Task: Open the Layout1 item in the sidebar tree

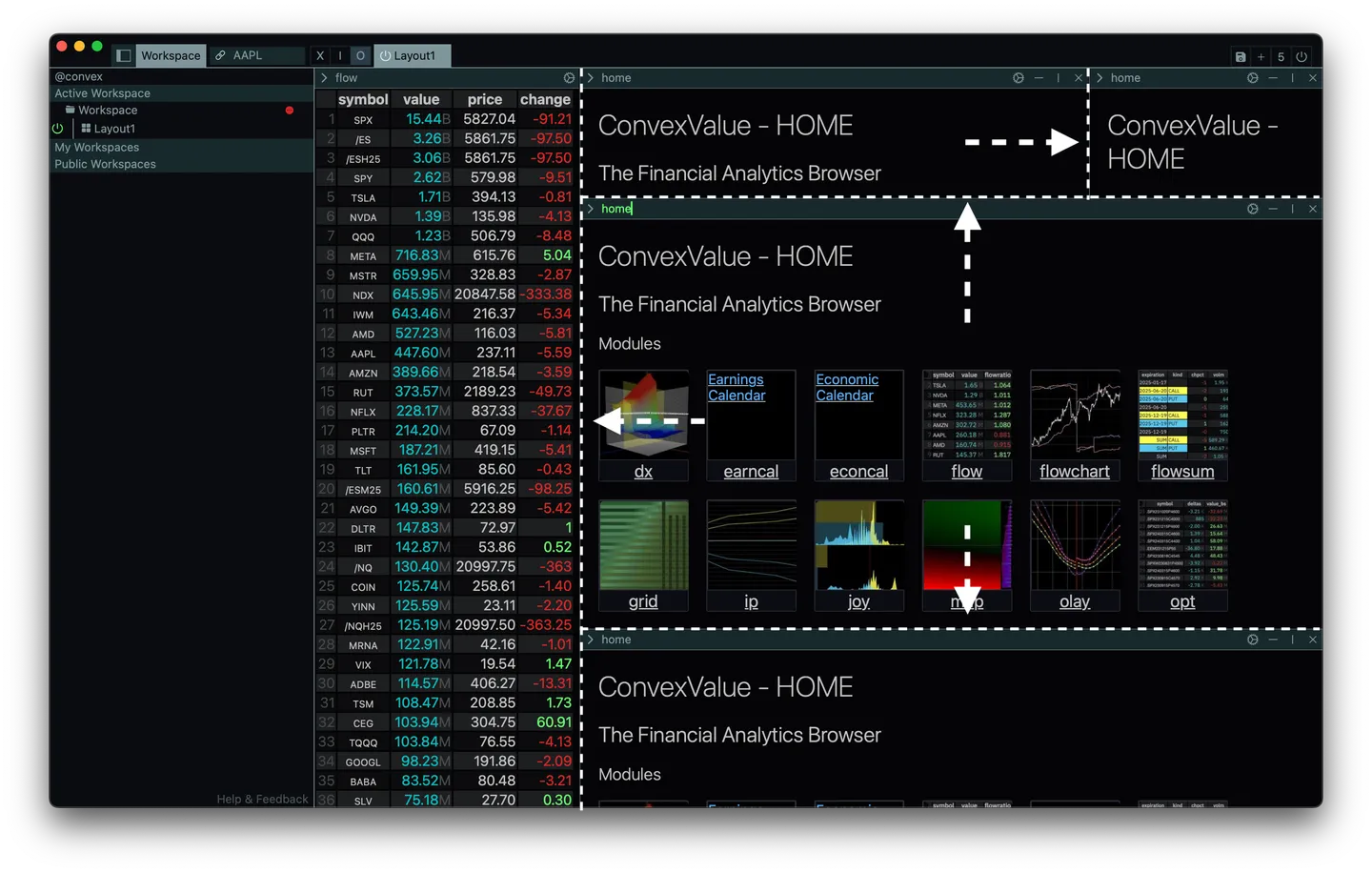Action: click(x=114, y=129)
